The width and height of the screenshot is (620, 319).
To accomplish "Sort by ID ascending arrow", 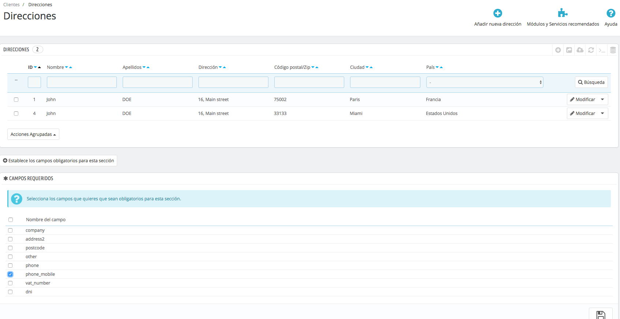I will pos(40,67).
